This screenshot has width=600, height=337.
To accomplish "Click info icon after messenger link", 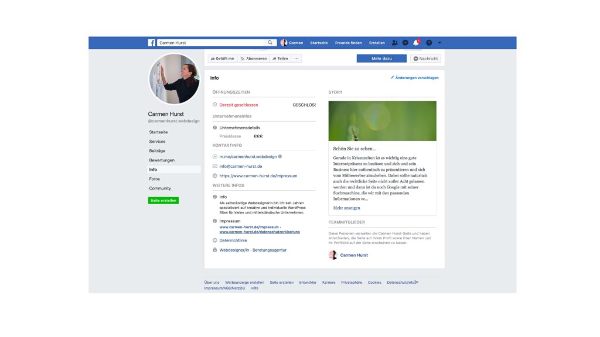I will click(280, 156).
